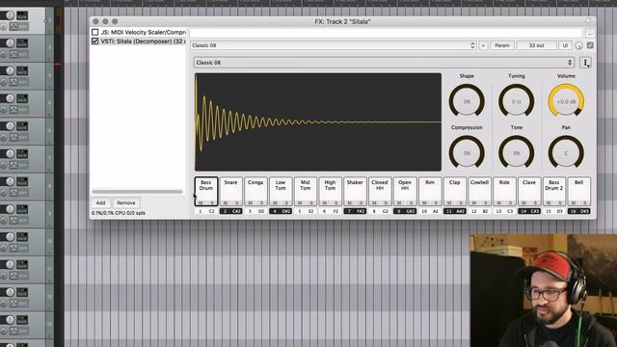The width and height of the screenshot is (617, 347).
Task: Click the Compression knob
Action: [x=467, y=152]
